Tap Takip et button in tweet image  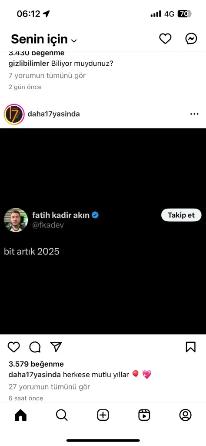(x=181, y=215)
